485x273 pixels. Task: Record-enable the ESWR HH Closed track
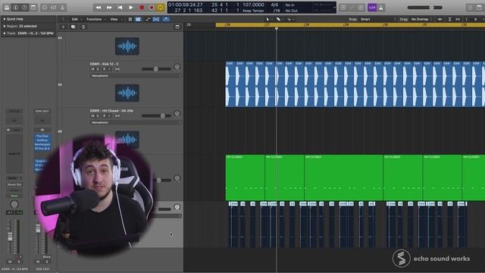(x=105, y=116)
